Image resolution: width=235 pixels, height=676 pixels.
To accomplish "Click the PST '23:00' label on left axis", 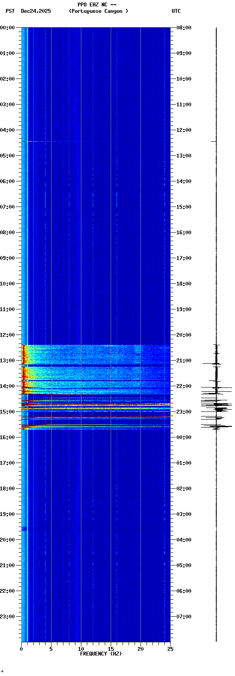I will pyautogui.click(x=7, y=617).
